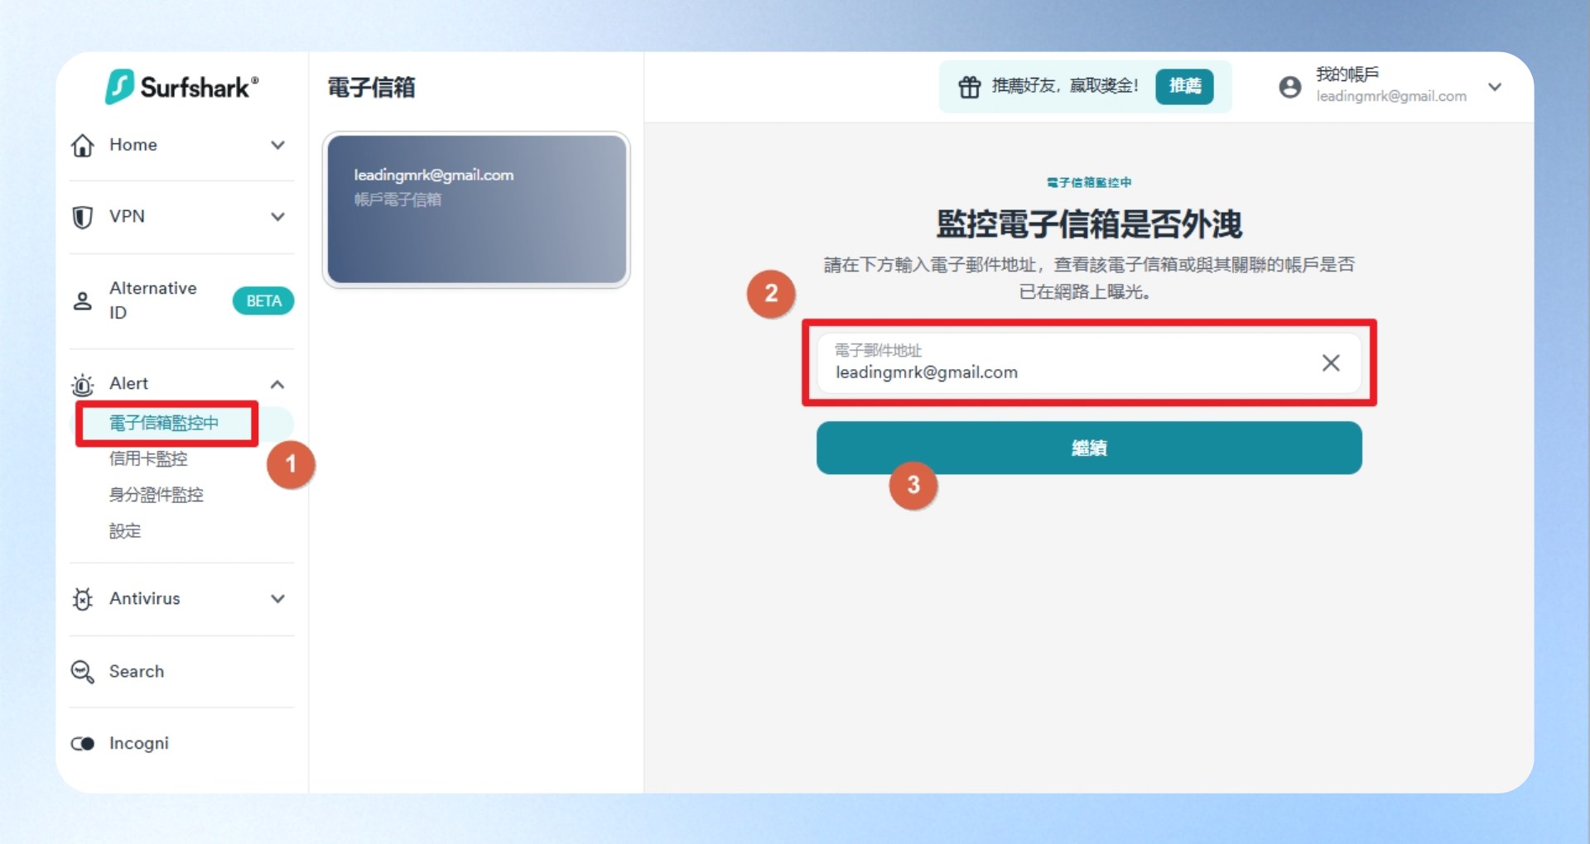Image resolution: width=1590 pixels, height=844 pixels.
Task: Clear the email address field with X
Action: [x=1331, y=363]
